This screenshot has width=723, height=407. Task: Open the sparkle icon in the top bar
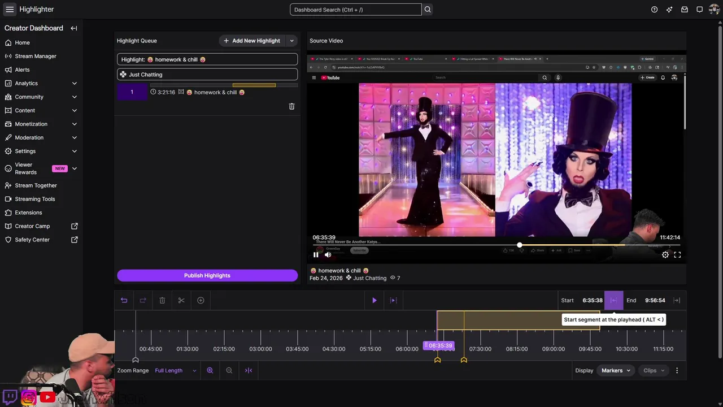click(x=669, y=10)
